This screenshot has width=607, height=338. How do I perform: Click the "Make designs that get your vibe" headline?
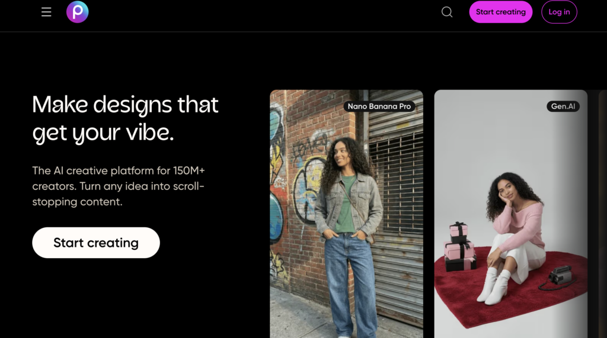(x=126, y=119)
